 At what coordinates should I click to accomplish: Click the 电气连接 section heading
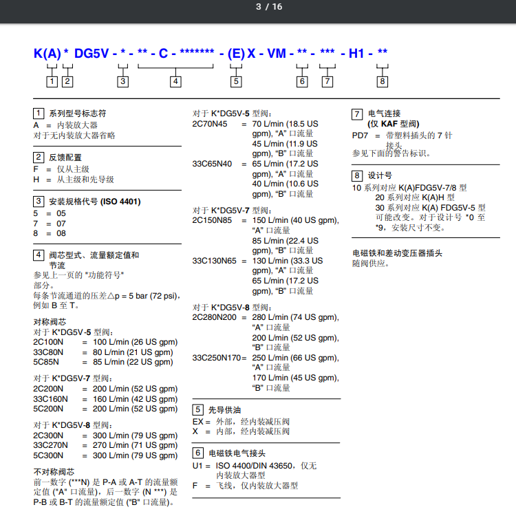384,114
